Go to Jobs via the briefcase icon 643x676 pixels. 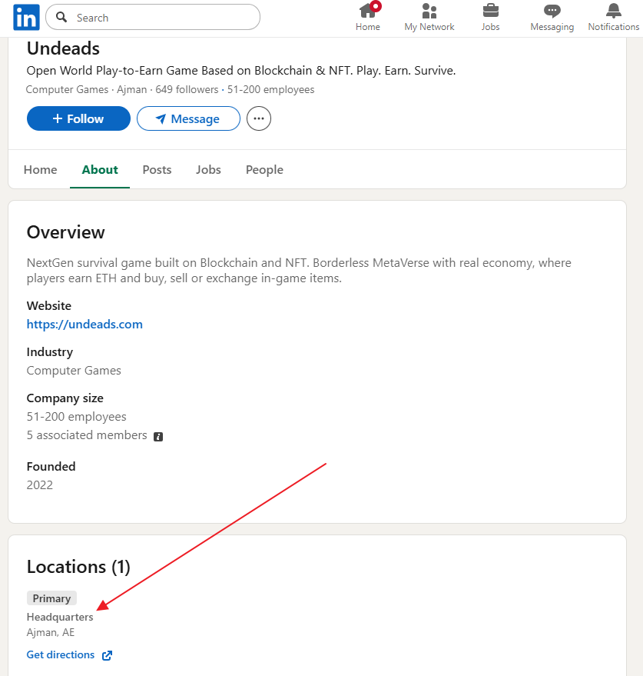pyautogui.click(x=490, y=17)
